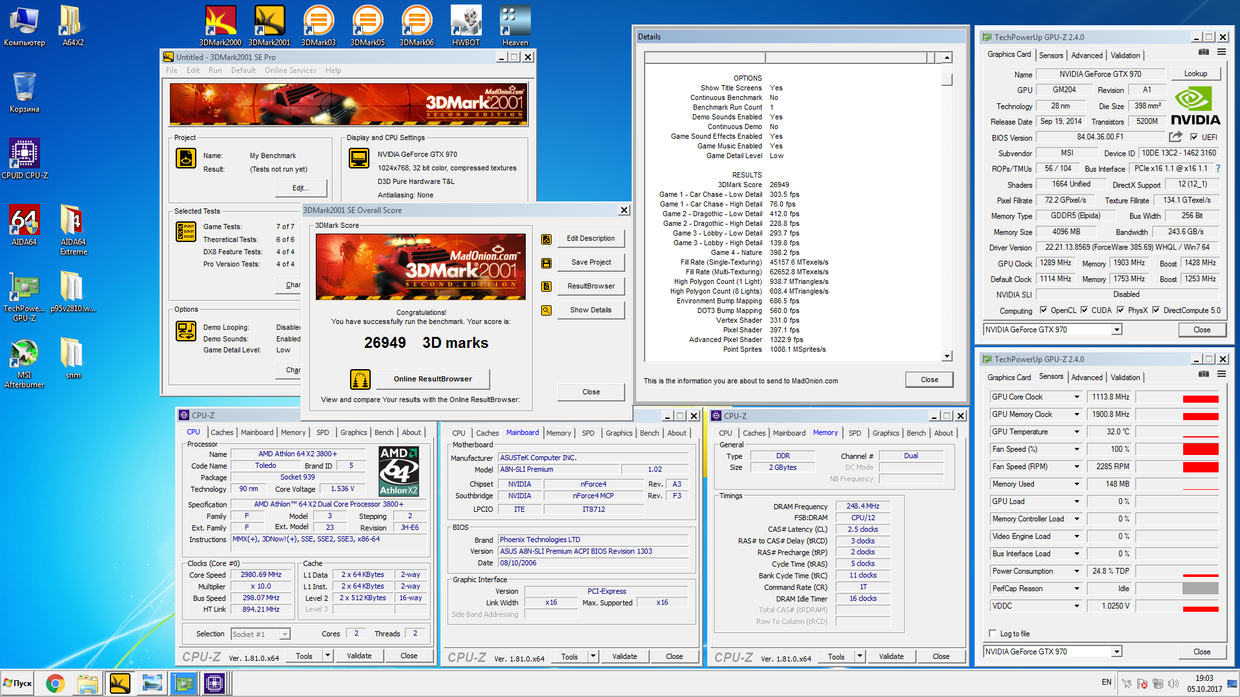This screenshot has width=1240, height=697.
Task: Toggle the OpenCL checkbox in GPU-Z
Action: pyautogui.click(x=1043, y=310)
